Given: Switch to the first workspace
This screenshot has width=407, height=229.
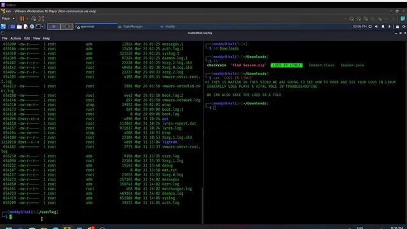Looking at the screenshot, I should (53, 27).
